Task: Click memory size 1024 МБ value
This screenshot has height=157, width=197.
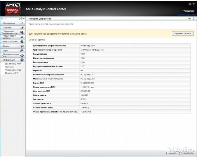Action: point(84,95)
